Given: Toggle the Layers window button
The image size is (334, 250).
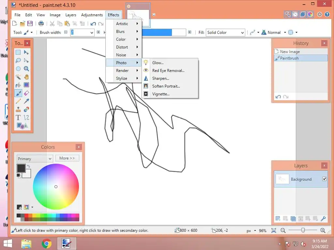Looking at the screenshot, I should (302, 14).
